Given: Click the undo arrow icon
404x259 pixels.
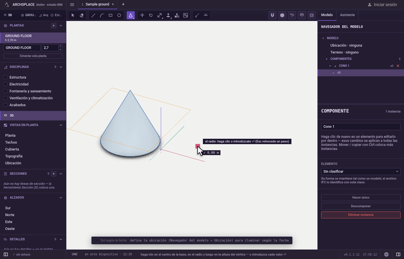Looking at the screenshot, I should coord(292,15).
